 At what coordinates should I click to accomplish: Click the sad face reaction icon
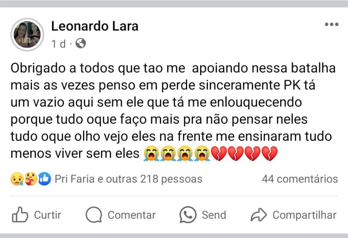[17, 179]
